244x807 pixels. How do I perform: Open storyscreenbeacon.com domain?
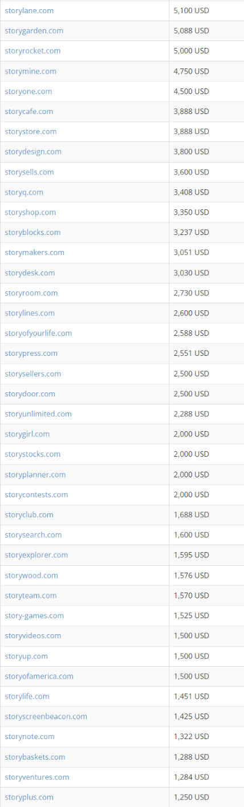pyautogui.click(x=46, y=716)
